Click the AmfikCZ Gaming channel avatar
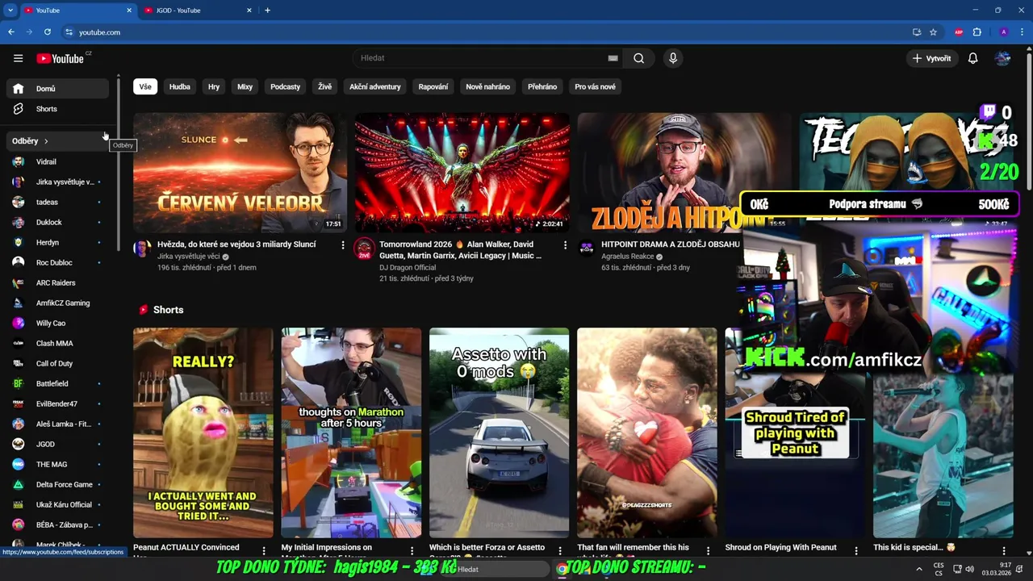1033x581 pixels. (x=18, y=303)
